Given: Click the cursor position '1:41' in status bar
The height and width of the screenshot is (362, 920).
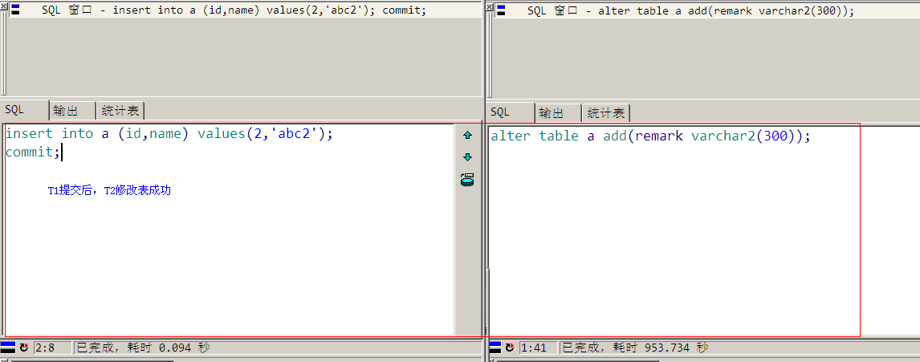Looking at the screenshot, I should [533, 348].
